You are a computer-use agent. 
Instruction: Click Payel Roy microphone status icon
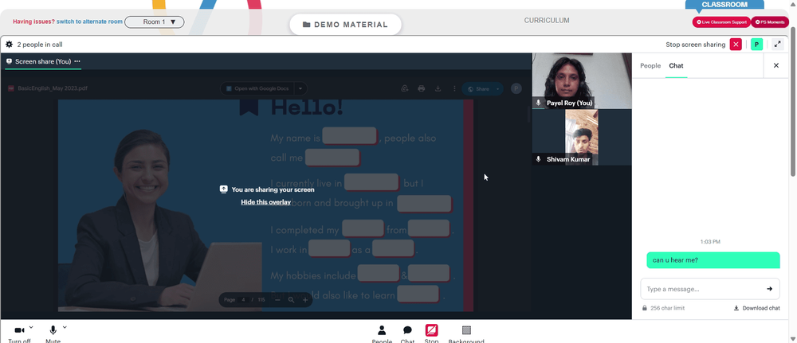click(x=538, y=103)
